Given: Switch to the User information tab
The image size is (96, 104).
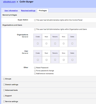Looking at the screenshot, I should click(x=11, y=11).
